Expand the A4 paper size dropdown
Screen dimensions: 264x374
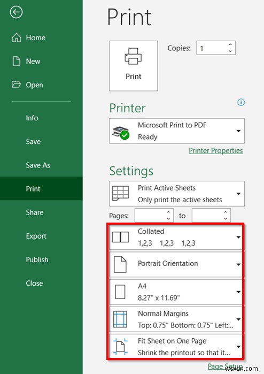(x=176, y=292)
